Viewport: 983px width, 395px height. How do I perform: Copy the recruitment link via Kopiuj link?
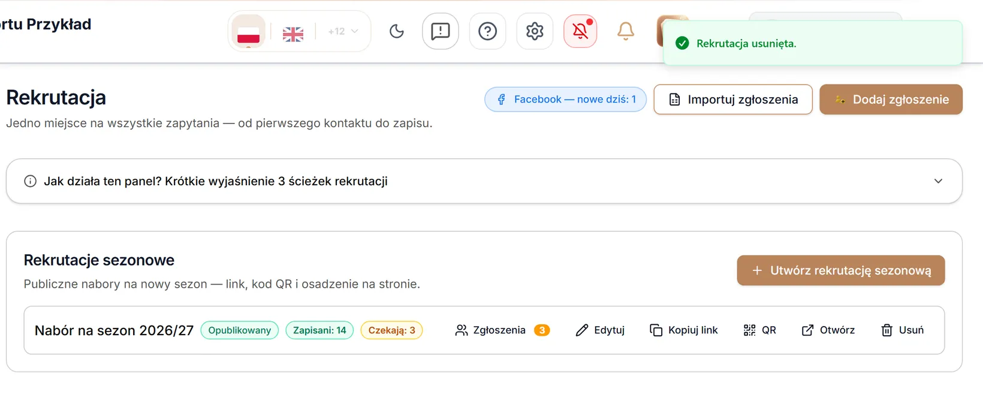pyautogui.click(x=684, y=330)
